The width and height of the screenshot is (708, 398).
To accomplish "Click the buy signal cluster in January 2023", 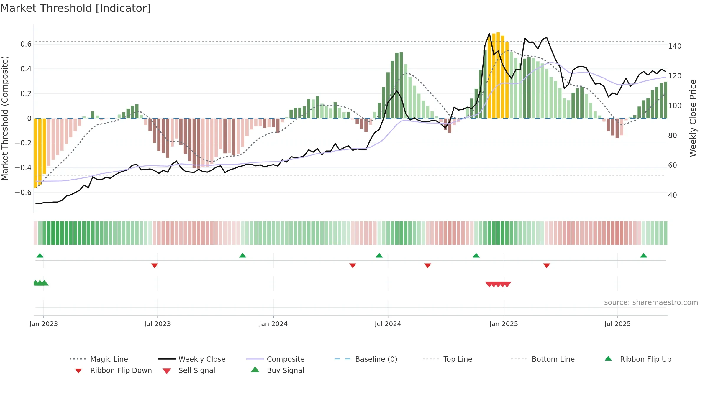I will 41,283.
